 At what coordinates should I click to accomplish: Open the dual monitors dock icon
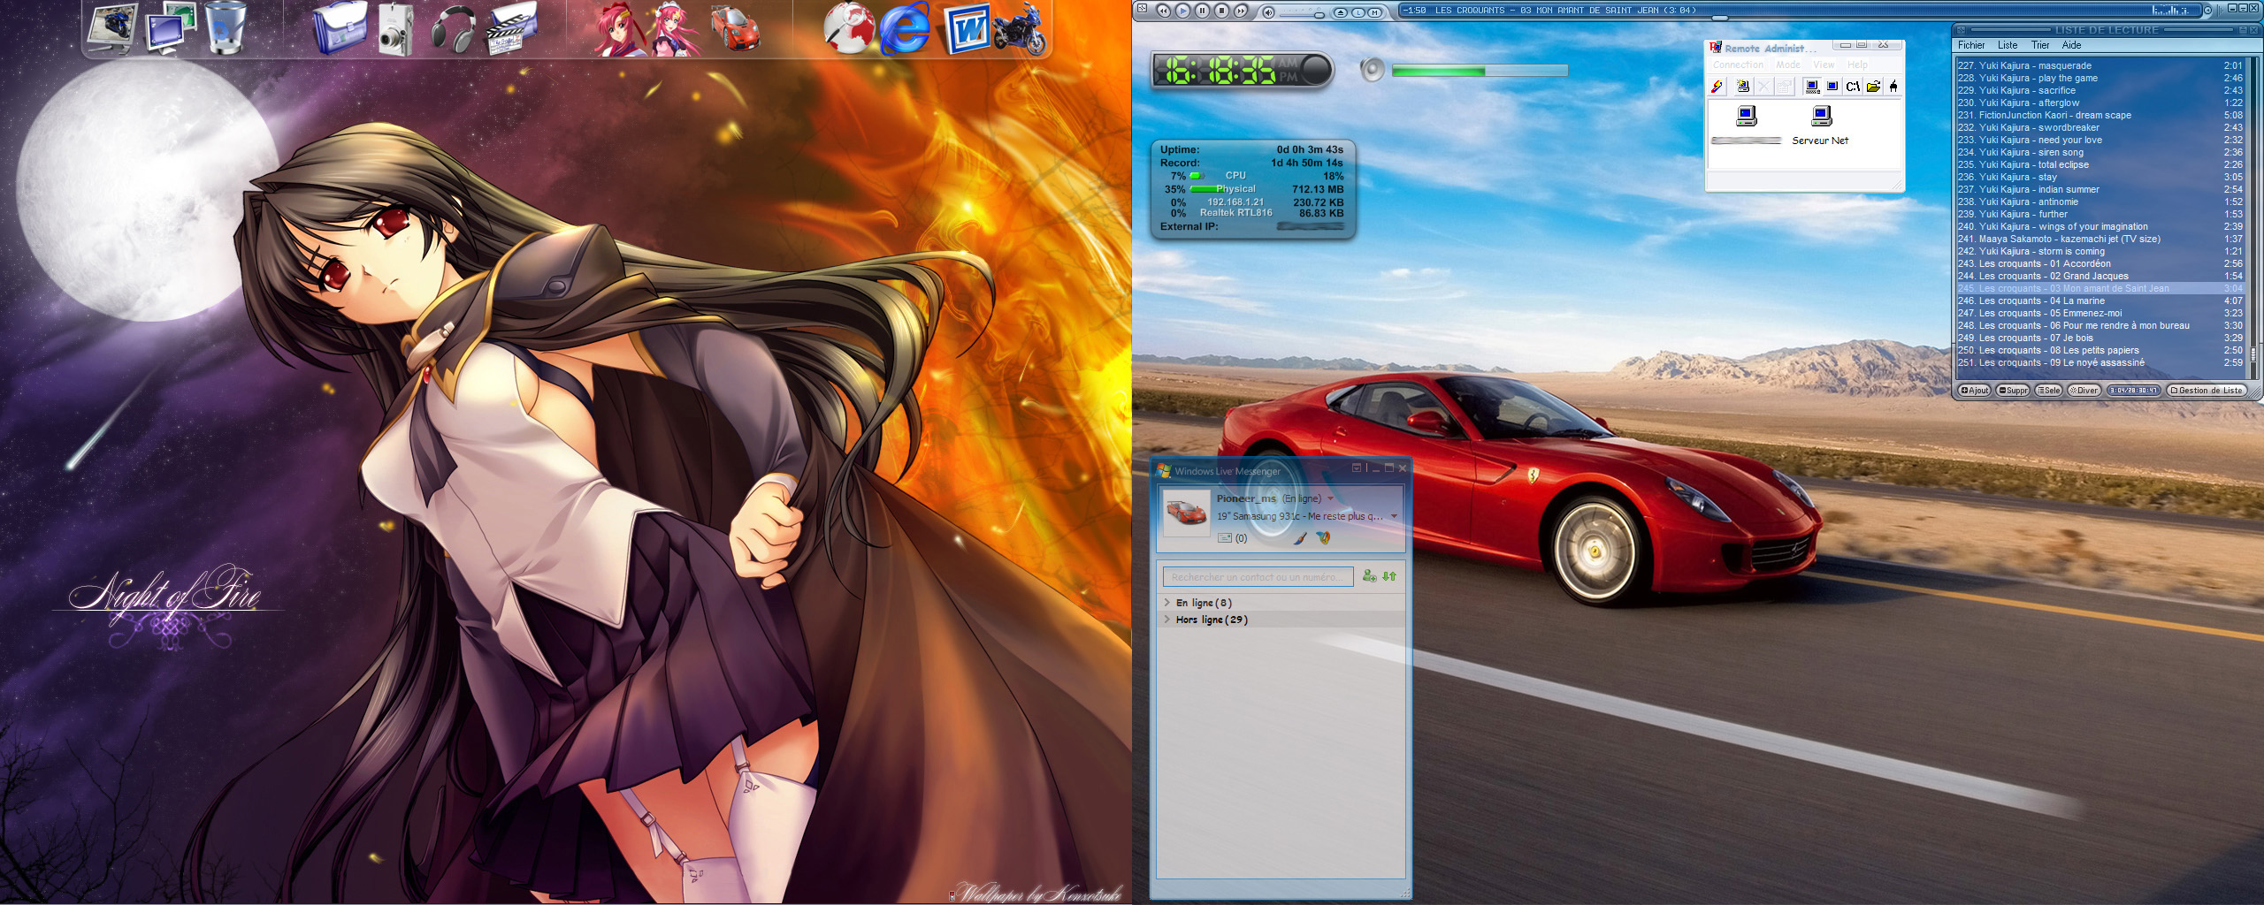pyautogui.click(x=169, y=28)
